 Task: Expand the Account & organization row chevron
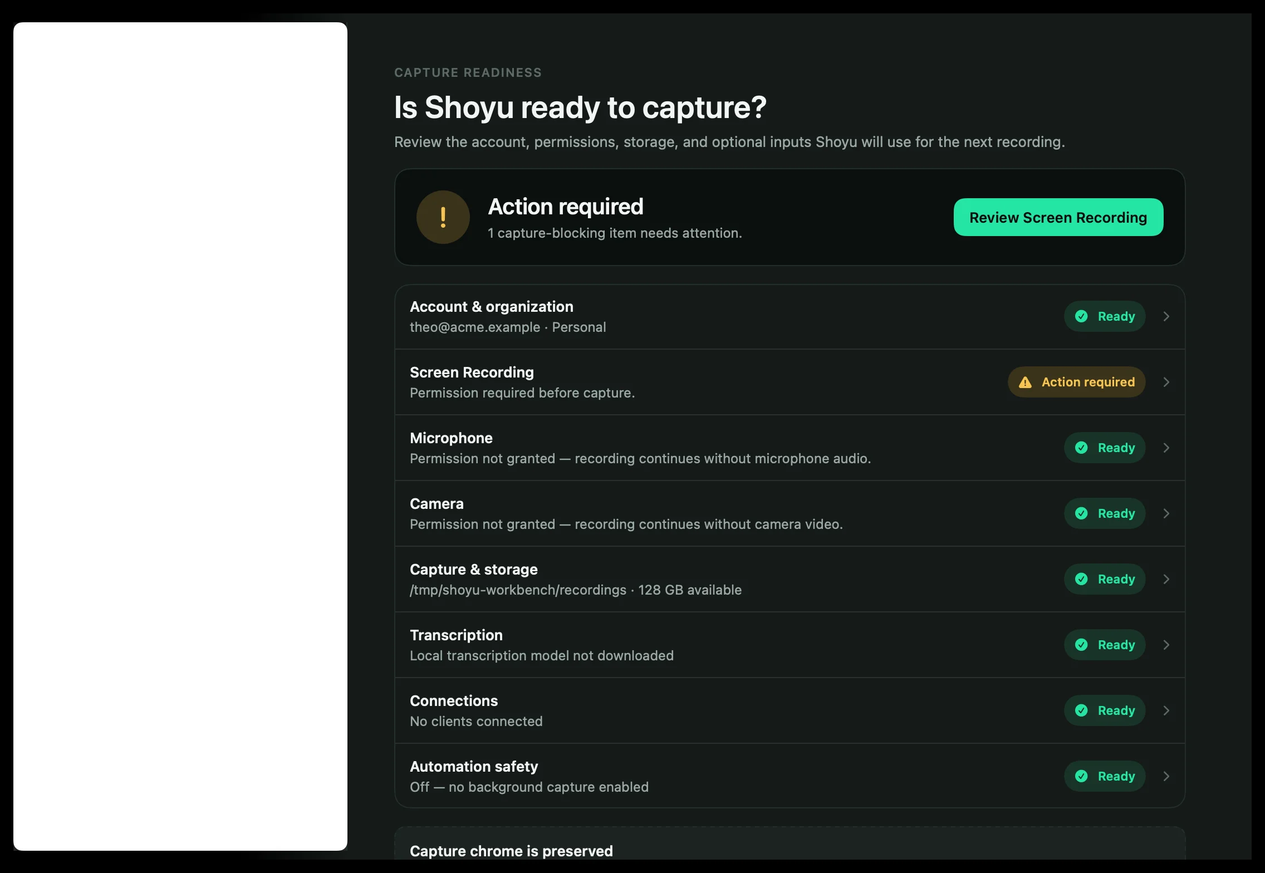pyautogui.click(x=1166, y=316)
